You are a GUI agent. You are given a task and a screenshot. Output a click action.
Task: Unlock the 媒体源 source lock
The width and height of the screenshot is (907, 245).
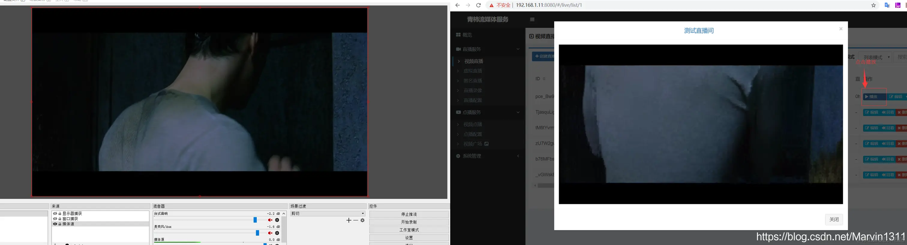[60, 224]
